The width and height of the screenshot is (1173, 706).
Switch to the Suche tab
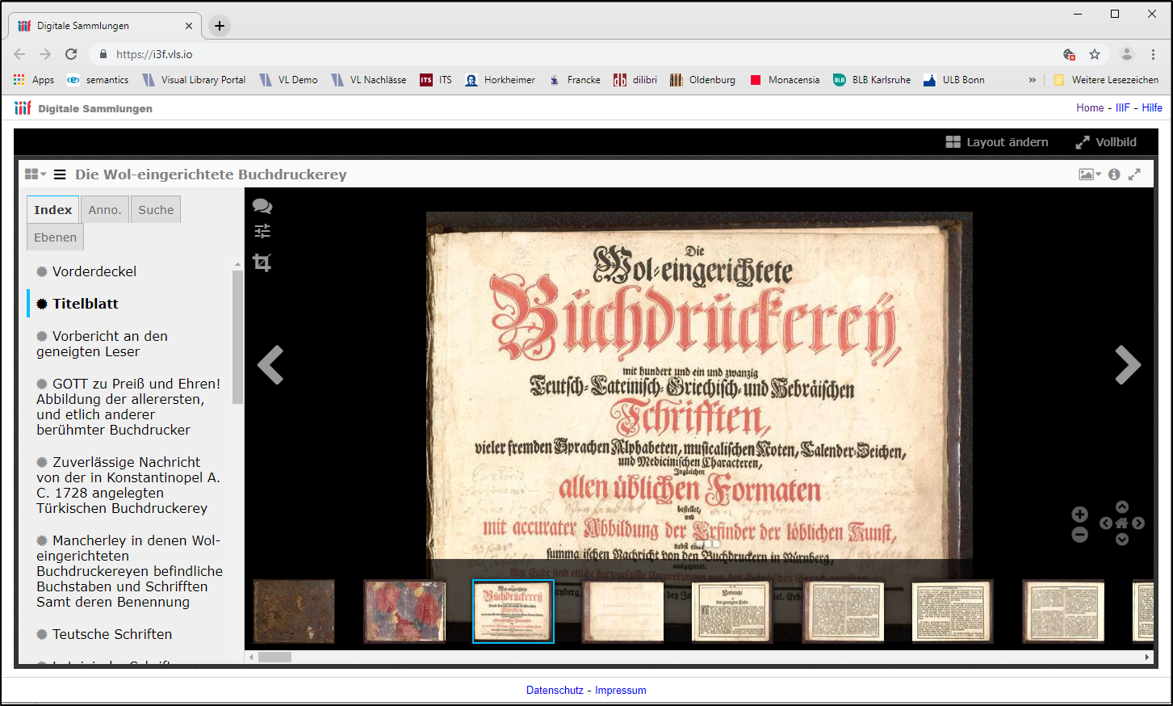tap(155, 209)
